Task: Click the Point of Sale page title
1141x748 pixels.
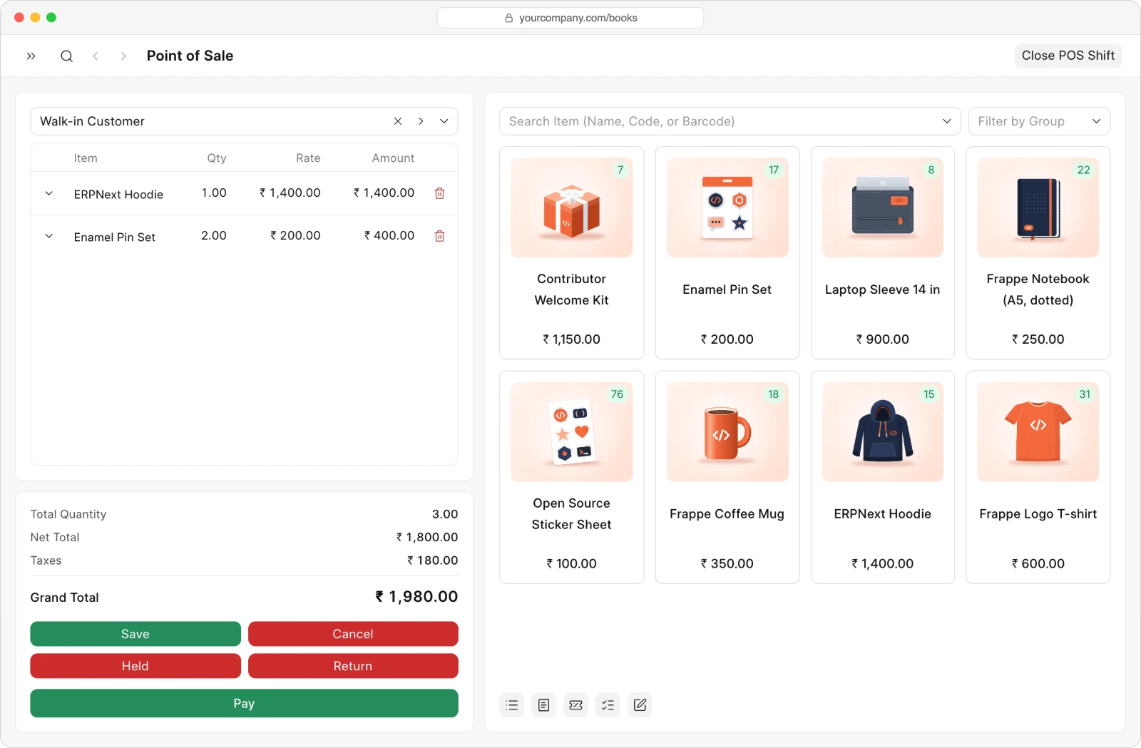Action: pyautogui.click(x=190, y=56)
